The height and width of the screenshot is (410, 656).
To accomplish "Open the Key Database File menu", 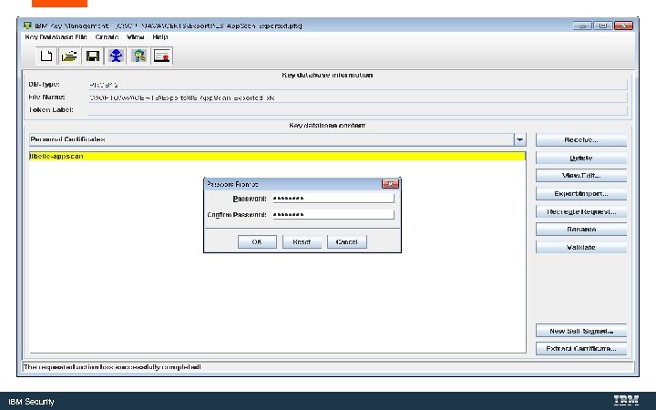I will (x=56, y=36).
